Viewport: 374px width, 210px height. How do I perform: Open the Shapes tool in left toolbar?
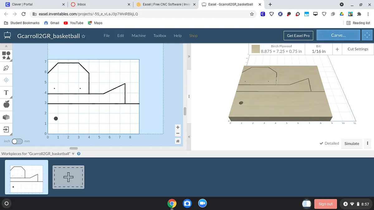(x=6, y=55)
